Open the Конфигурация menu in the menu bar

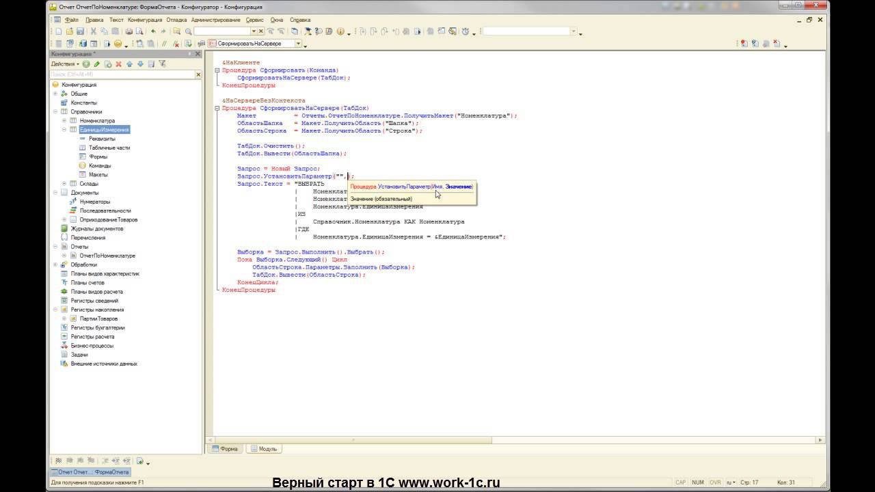point(144,20)
